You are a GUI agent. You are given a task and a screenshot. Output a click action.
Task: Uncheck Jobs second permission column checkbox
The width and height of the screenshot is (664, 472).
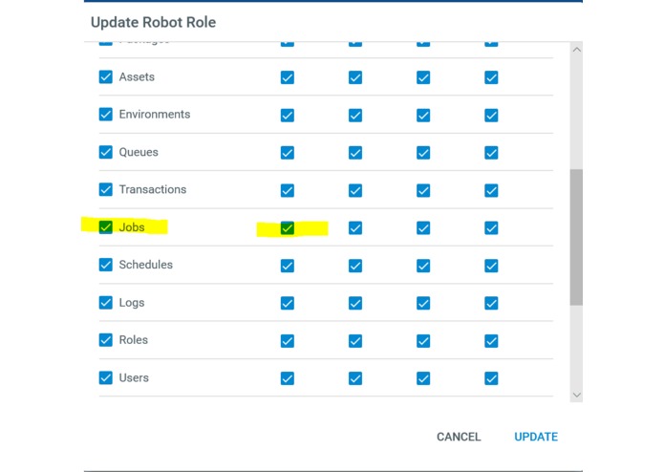355,228
